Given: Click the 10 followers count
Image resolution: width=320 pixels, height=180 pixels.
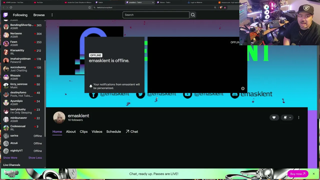Looking at the screenshot, I should click(75, 120).
